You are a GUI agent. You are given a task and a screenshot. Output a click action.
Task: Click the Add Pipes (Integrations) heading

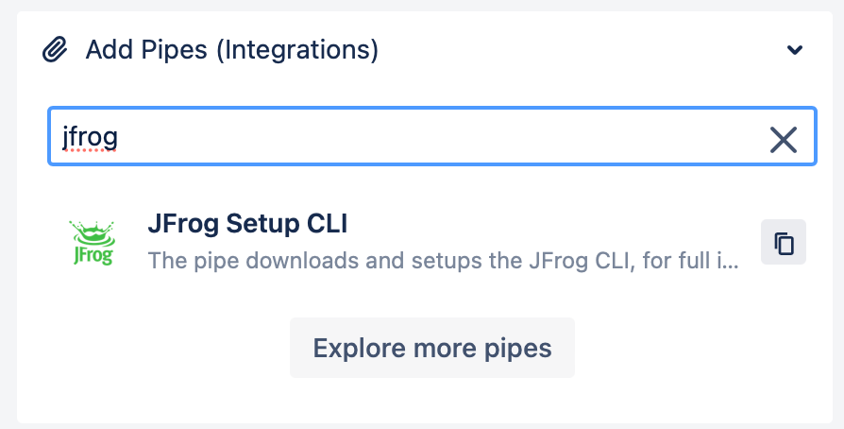pos(232,49)
